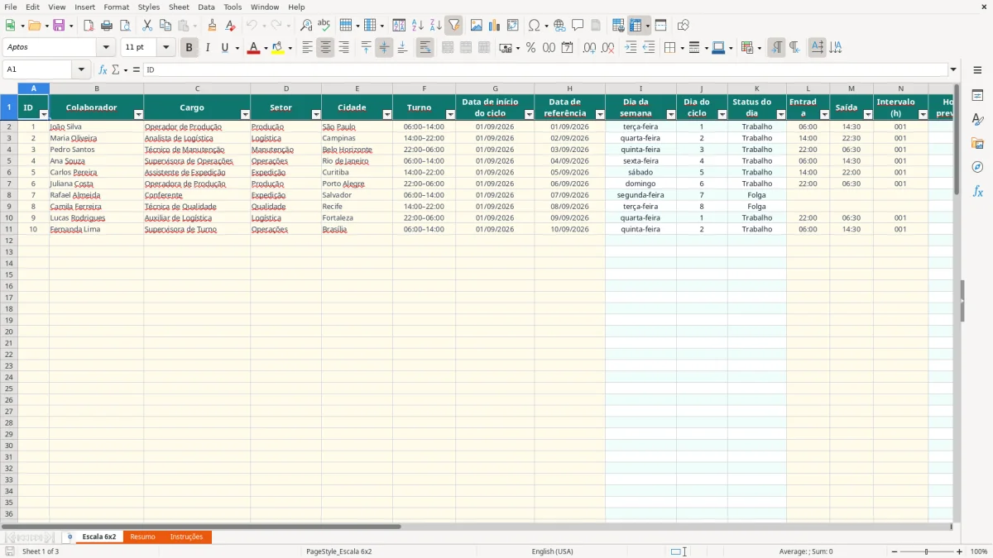The image size is (993, 558).
Task: Toggle Center Vertically alignment
Action: point(384,48)
